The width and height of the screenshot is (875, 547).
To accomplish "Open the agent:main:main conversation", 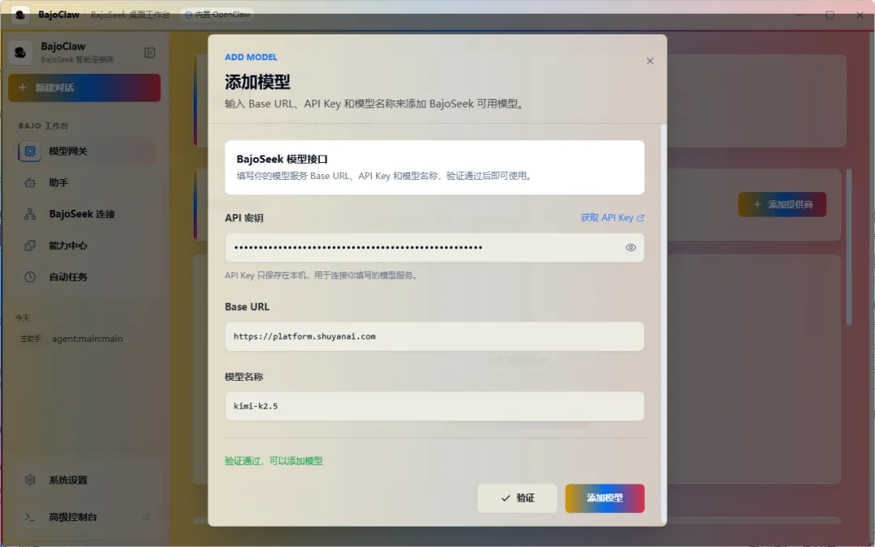I will pos(85,339).
